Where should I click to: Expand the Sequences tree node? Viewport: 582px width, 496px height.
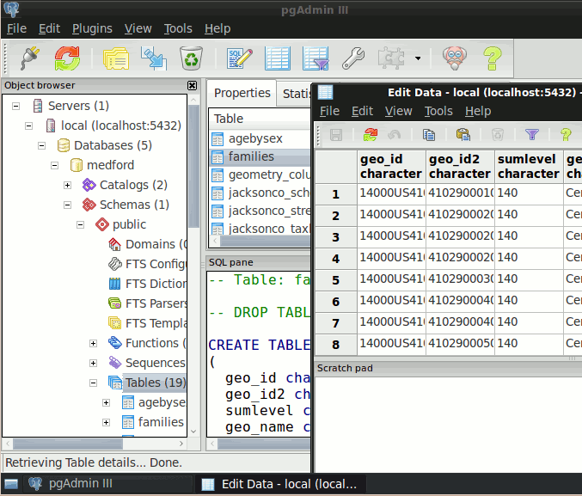(x=93, y=363)
